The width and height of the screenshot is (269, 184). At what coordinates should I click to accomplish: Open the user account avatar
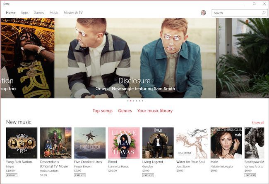[203, 13]
